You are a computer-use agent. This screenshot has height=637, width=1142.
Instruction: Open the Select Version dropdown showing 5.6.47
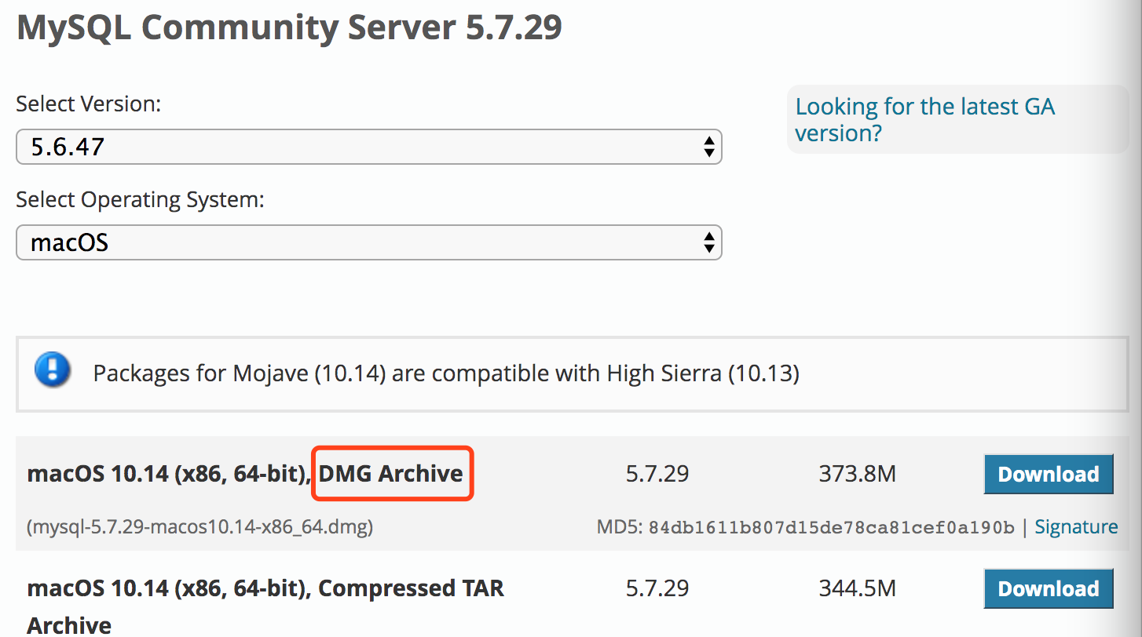(368, 147)
